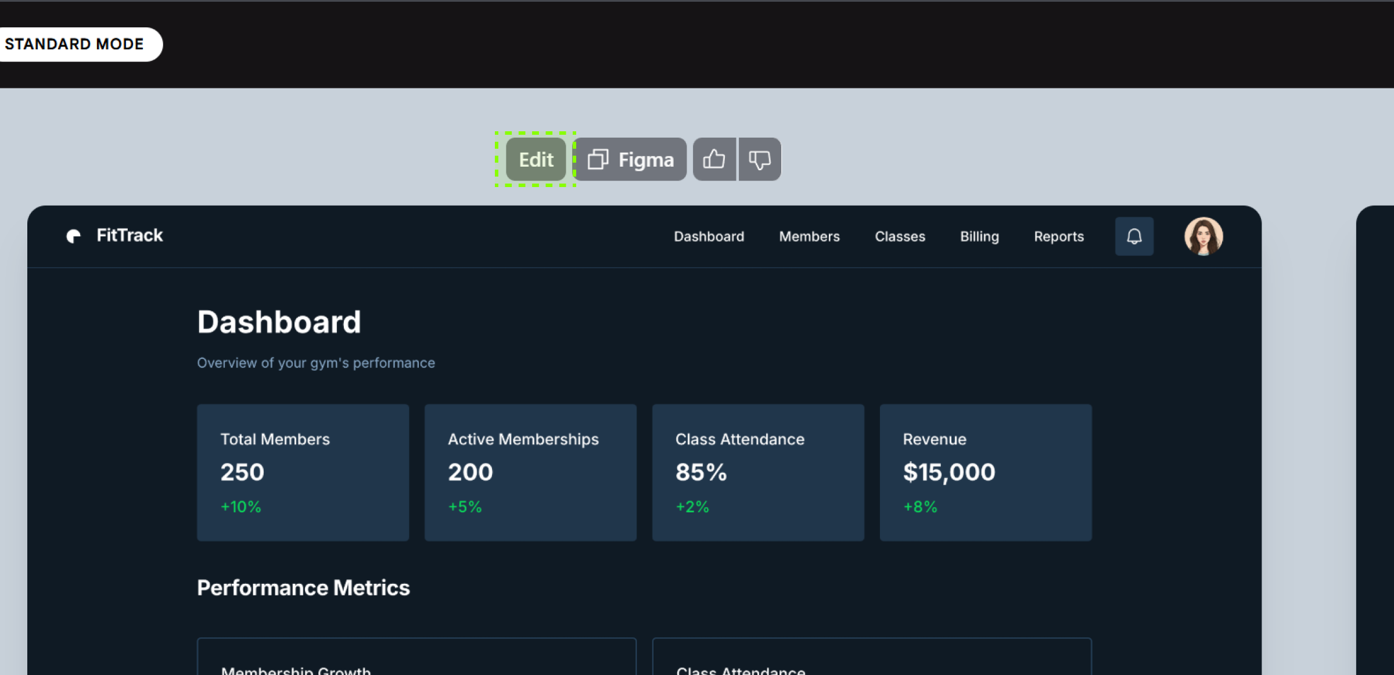Give a thumbs down rating

pos(760,159)
